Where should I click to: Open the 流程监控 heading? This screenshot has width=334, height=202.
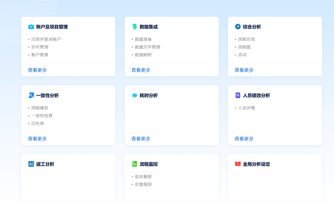149,164
